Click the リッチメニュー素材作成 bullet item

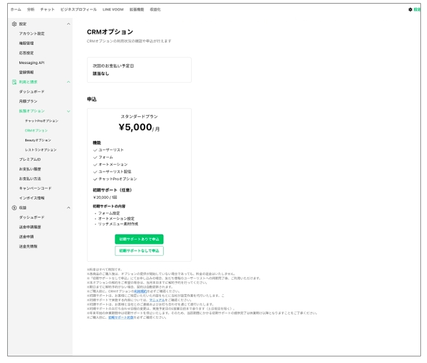point(118,224)
